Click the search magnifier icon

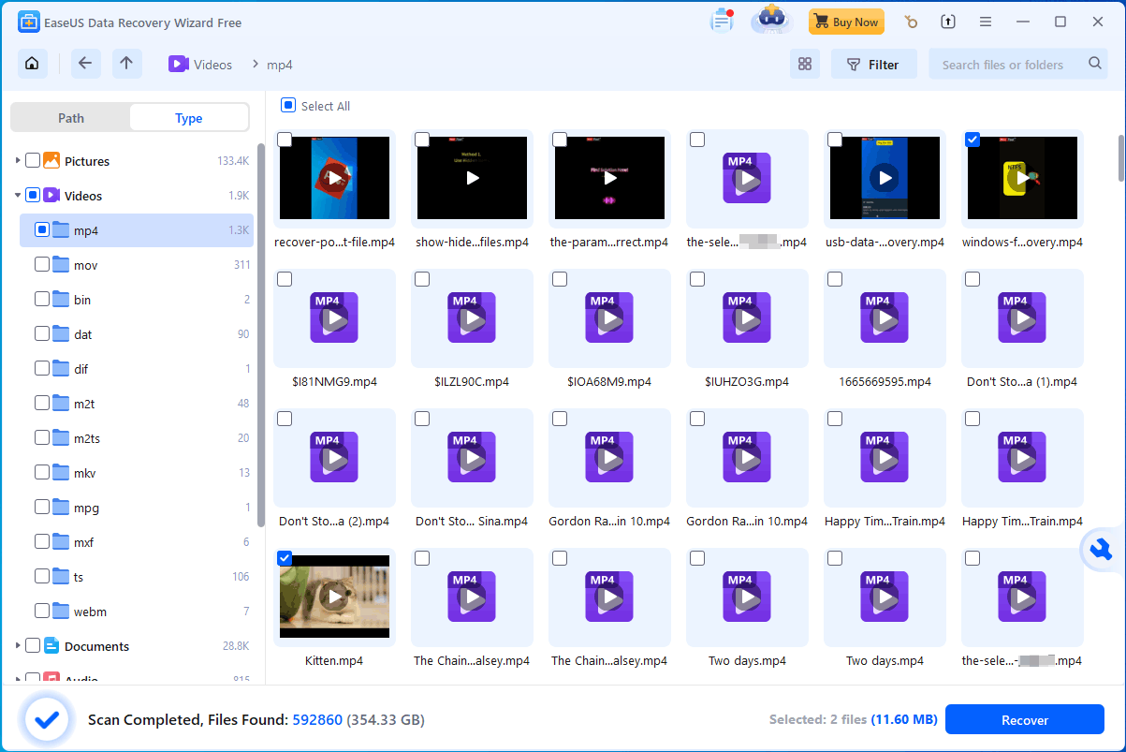pos(1095,65)
